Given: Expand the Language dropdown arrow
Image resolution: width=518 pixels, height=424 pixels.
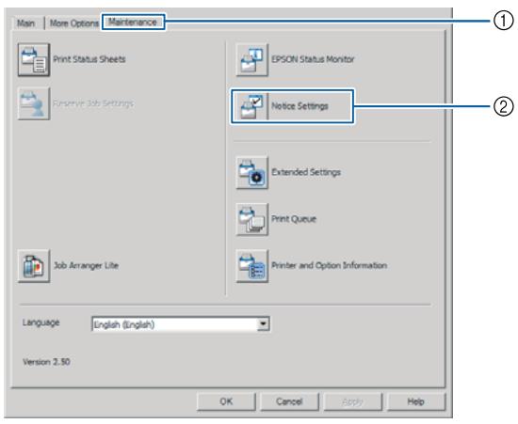Looking at the screenshot, I should (x=263, y=323).
